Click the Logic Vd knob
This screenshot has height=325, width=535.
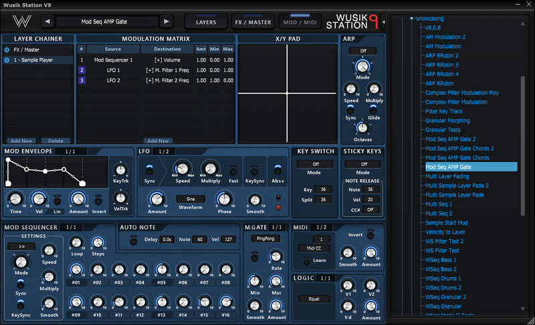click(x=347, y=306)
